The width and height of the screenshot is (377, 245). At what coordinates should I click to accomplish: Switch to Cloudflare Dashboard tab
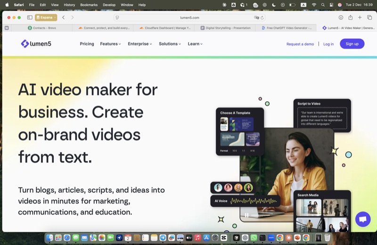click(x=164, y=28)
